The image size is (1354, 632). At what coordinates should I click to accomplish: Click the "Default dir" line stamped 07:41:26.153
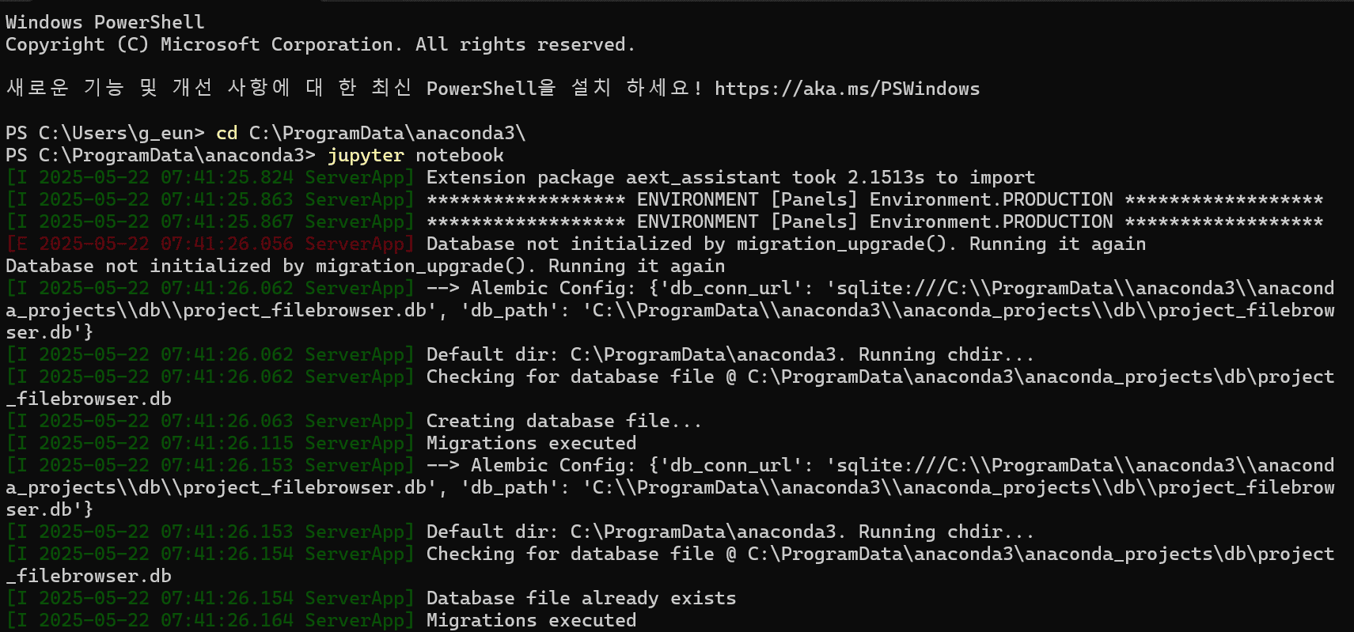pos(730,532)
